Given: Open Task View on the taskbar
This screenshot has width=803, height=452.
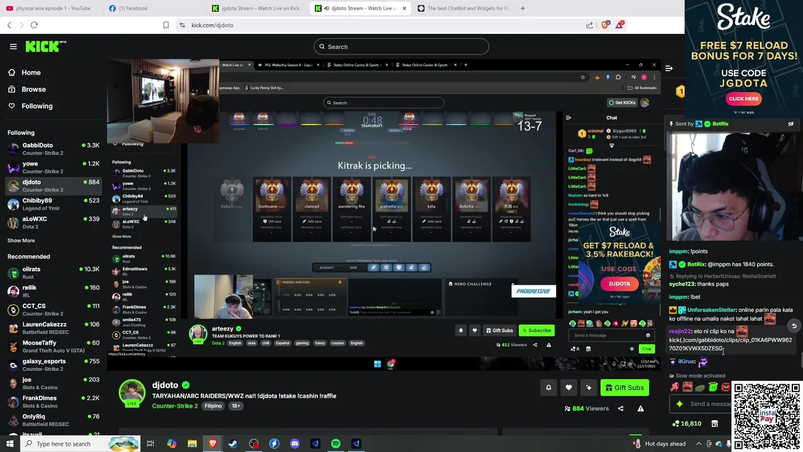Looking at the screenshot, I should (151, 444).
